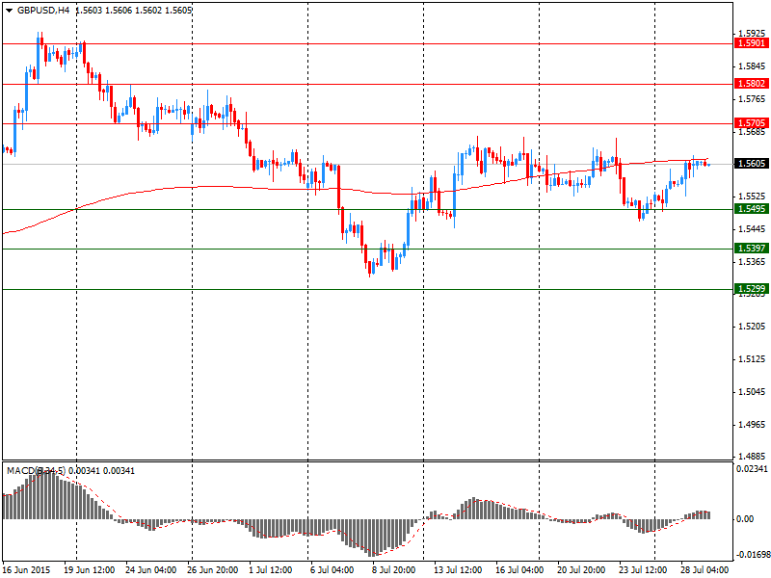Click the current price label 1.5605

point(752,163)
